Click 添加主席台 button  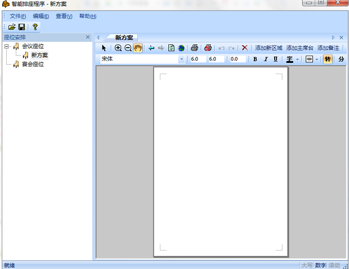click(x=299, y=48)
